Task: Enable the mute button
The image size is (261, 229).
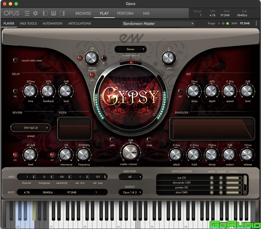Action: click(x=149, y=139)
